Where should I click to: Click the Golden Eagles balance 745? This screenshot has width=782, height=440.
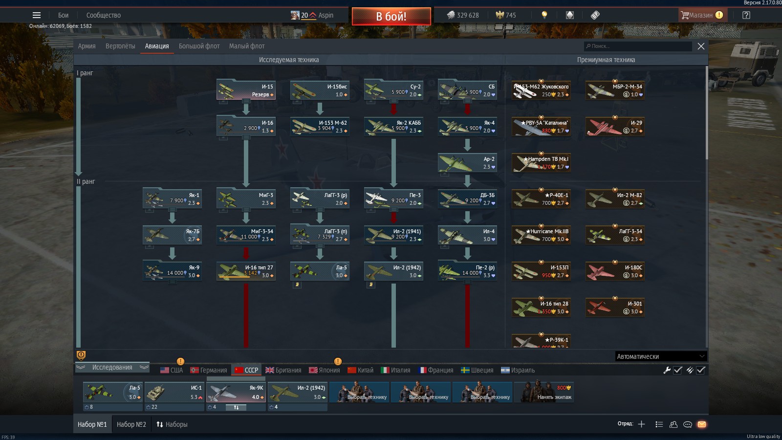506,15
